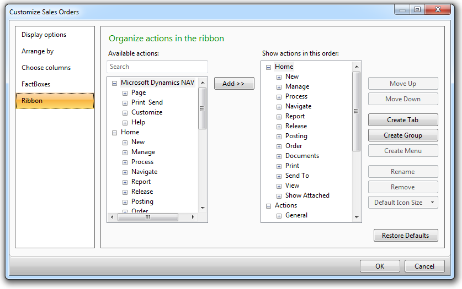
Task: Expand Print in the Show actions list
Action: (279, 166)
